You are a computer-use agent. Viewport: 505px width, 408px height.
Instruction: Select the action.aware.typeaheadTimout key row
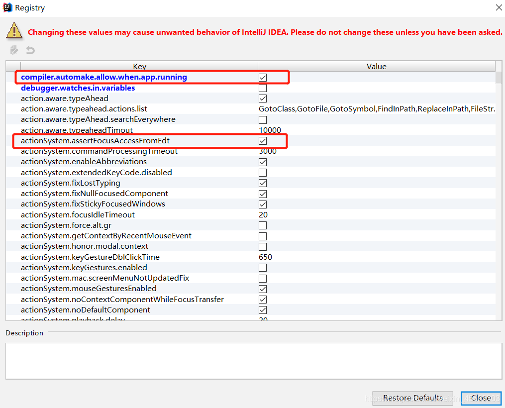[77, 130]
